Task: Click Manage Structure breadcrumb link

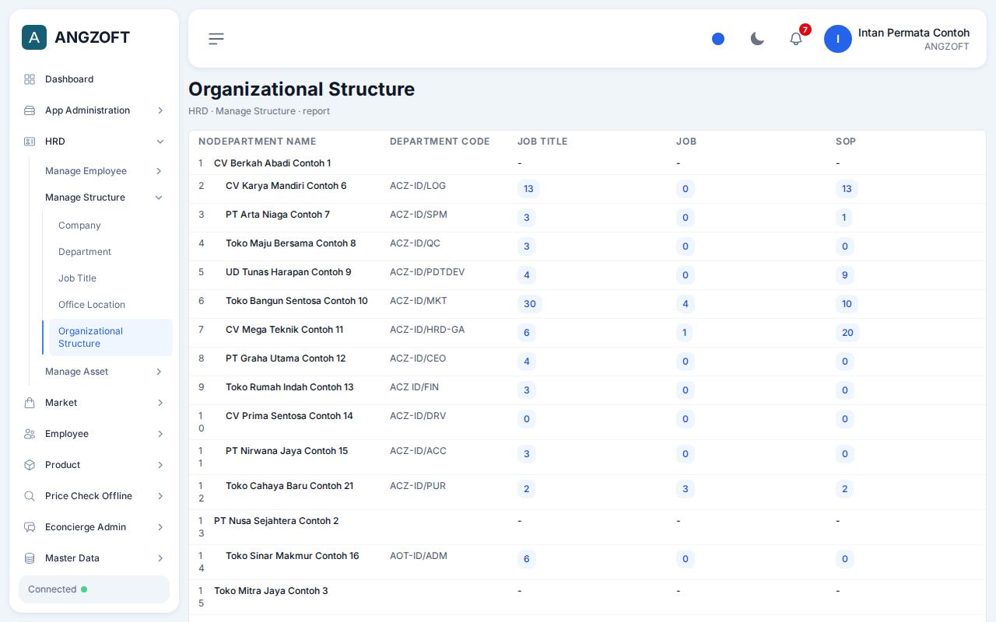Action: (x=256, y=111)
